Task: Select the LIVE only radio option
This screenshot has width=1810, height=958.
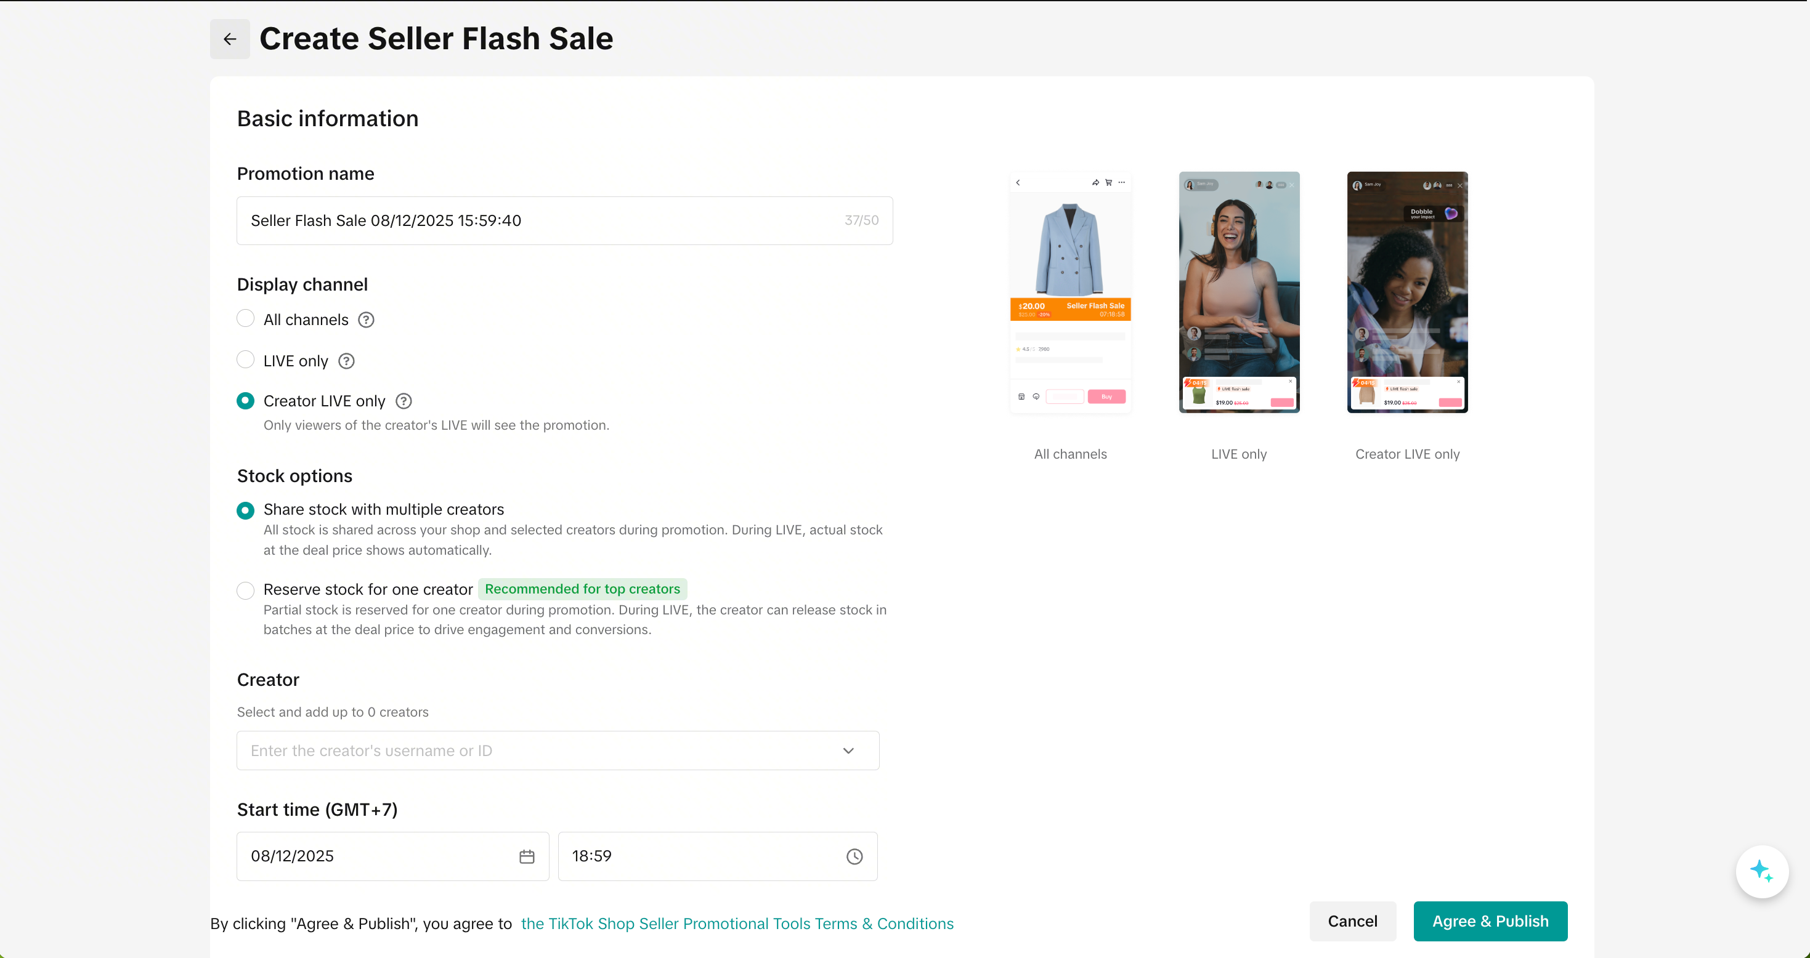Action: pos(245,360)
